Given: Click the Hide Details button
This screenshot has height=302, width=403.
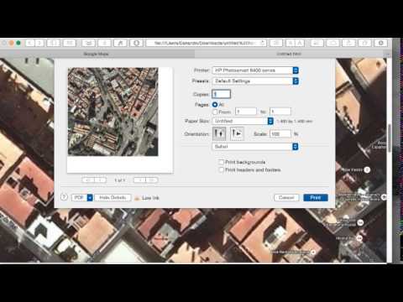Looking at the screenshot, I should (x=113, y=197).
